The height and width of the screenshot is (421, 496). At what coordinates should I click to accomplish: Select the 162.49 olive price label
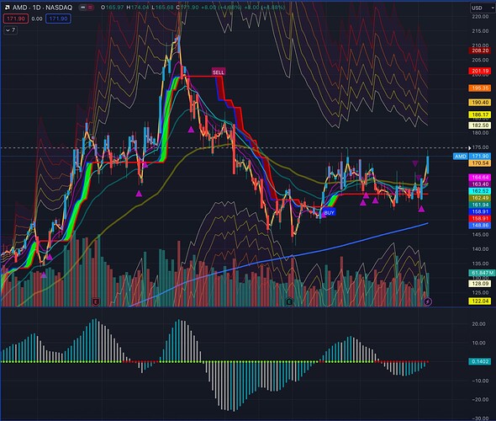point(480,198)
